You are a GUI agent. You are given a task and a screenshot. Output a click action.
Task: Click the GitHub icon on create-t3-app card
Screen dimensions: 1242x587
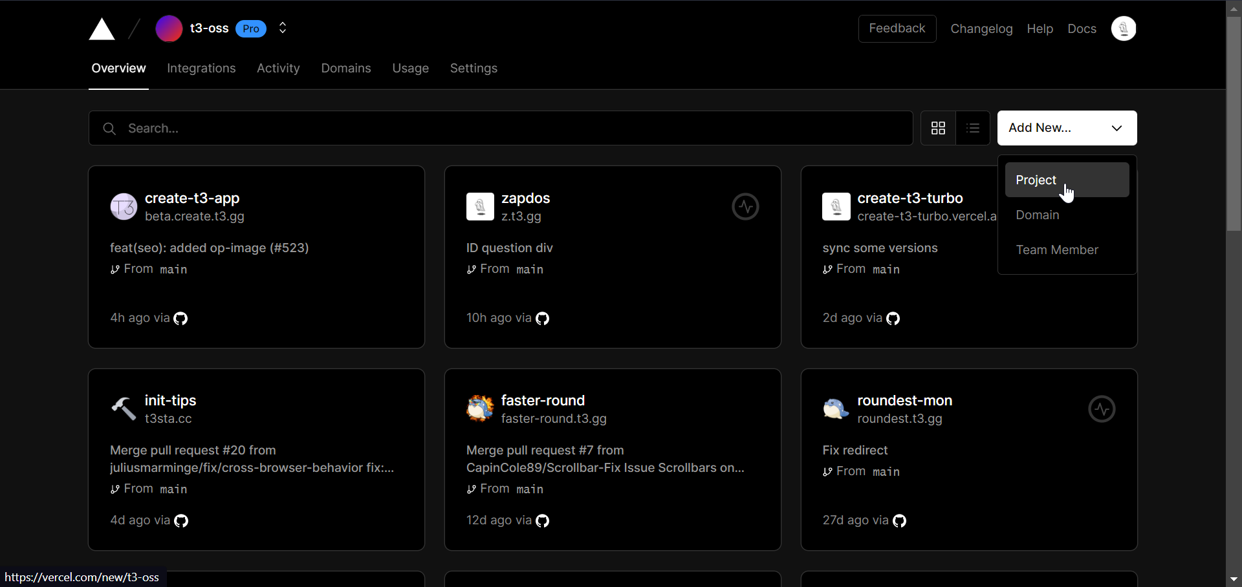180,318
